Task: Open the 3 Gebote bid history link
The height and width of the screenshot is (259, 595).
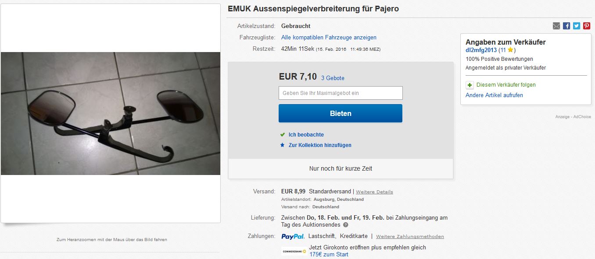Action: point(333,78)
